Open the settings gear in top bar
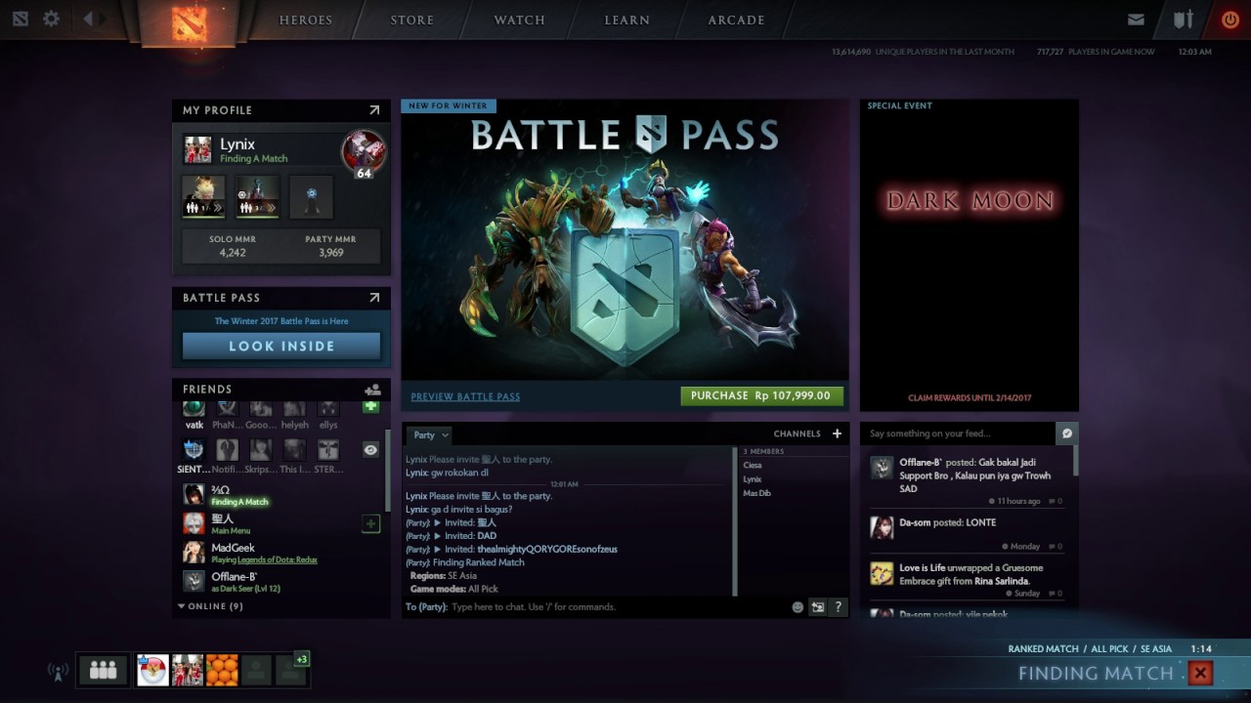 [51, 19]
